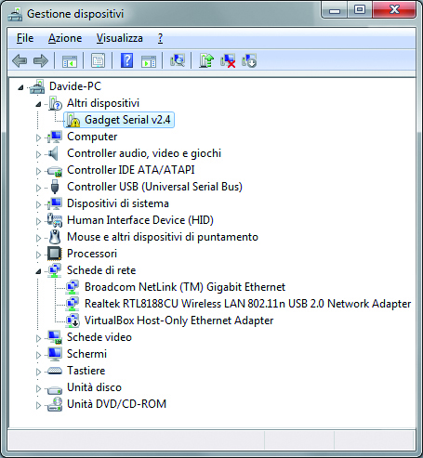Viewport: 423px width, 458px height.
Task: Select the Tastiere label
Action: 86,371
